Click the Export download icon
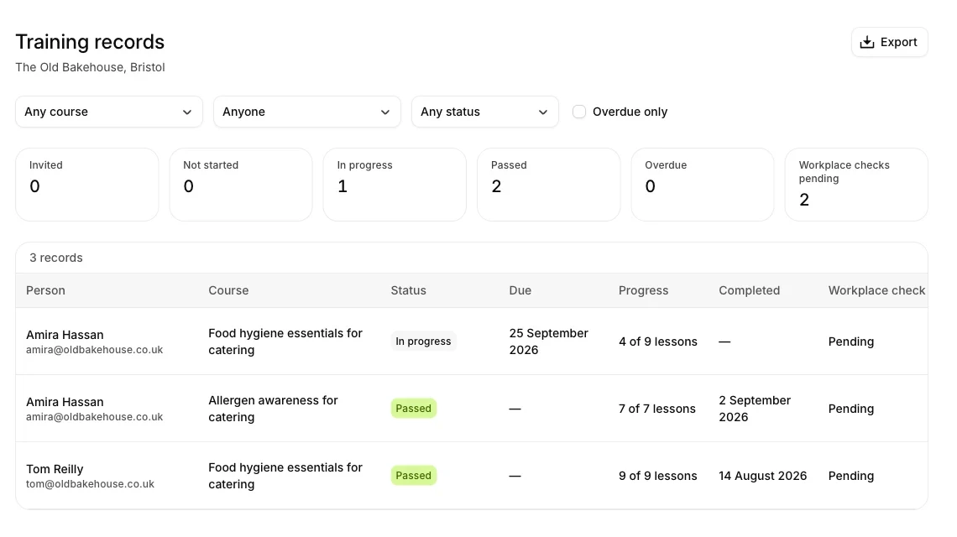957x537 pixels. point(866,42)
